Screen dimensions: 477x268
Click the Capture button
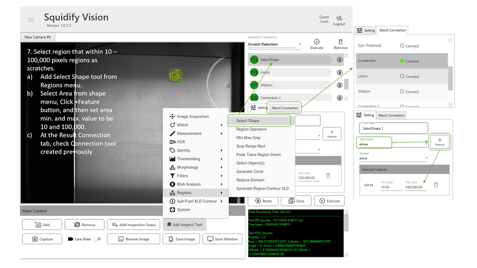(42, 239)
